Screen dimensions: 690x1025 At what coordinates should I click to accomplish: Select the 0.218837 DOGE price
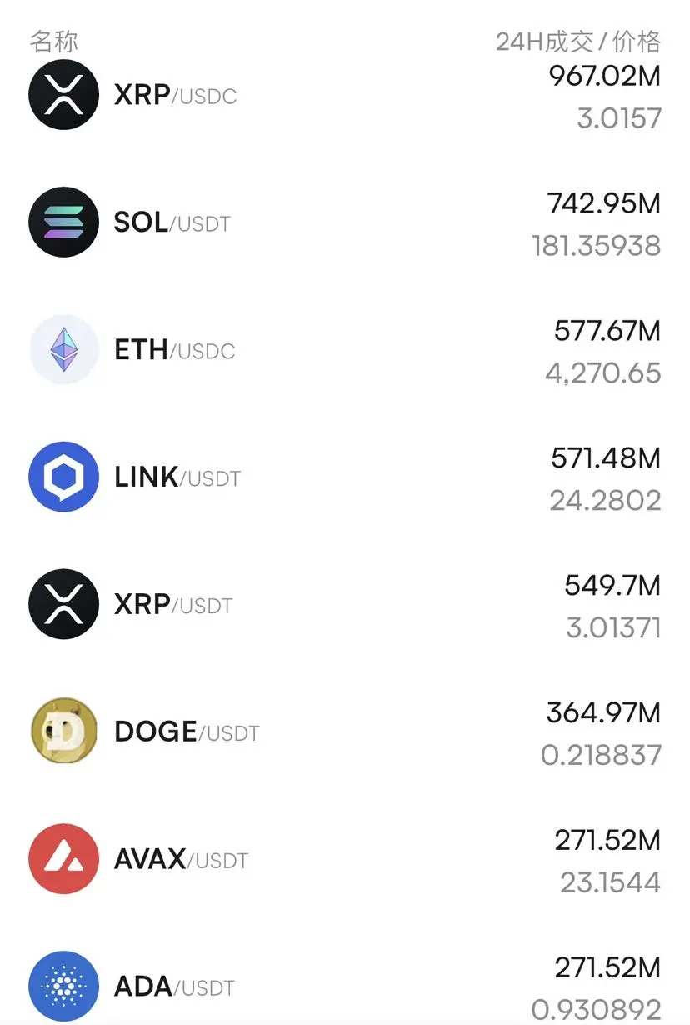[601, 756]
